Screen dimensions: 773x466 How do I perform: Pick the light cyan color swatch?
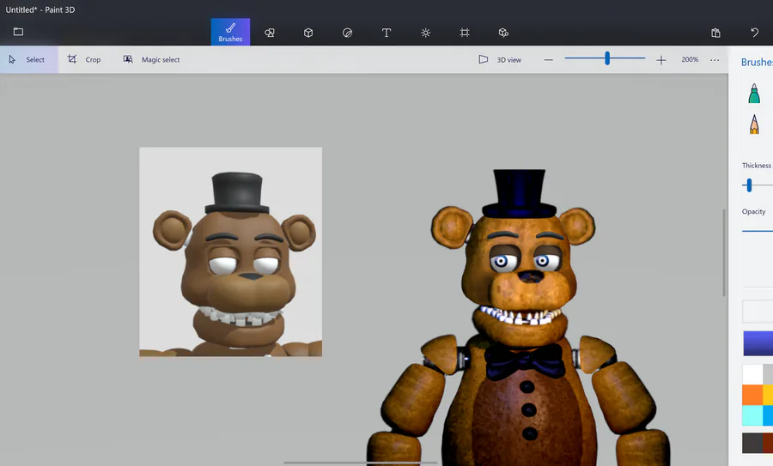(x=752, y=415)
